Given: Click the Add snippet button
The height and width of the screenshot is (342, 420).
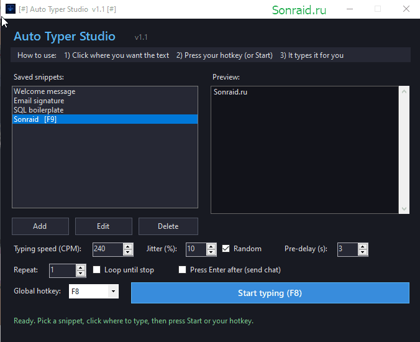Looking at the screenshot, I should [40, 226].
